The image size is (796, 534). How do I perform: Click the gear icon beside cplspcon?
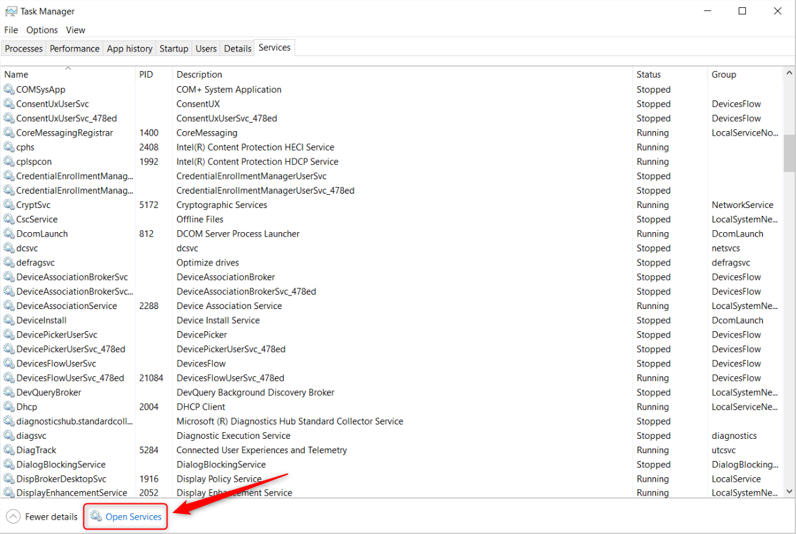click(9, 161)
